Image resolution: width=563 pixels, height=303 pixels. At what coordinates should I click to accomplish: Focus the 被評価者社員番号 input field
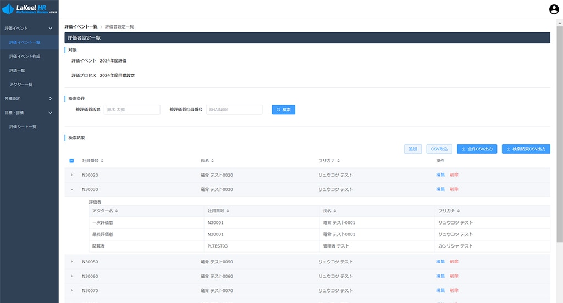click(x=234, y=110)
